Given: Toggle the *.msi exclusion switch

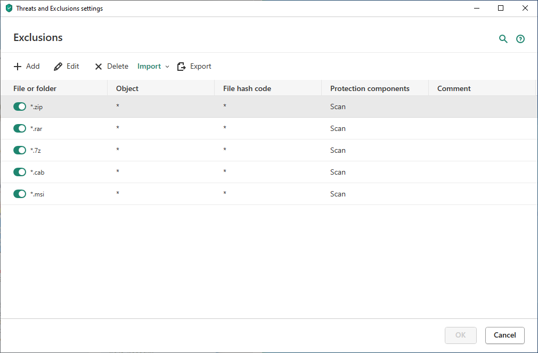Looking at the screenshot, I should [x=20, y=194].
